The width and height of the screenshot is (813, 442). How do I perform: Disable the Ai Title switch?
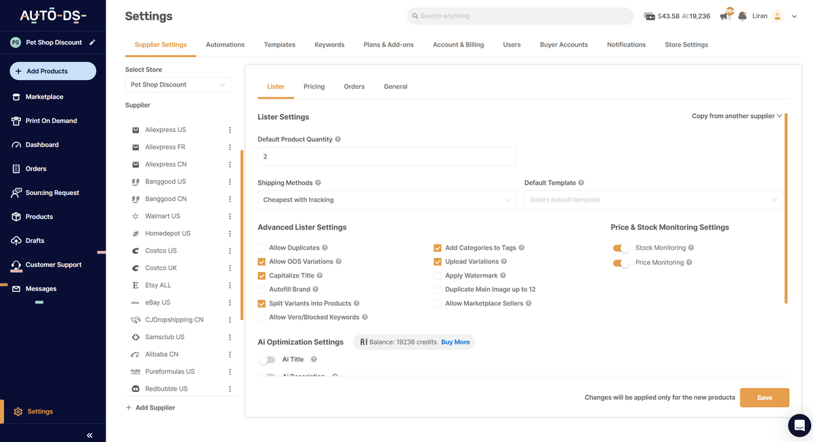click(x=265, y=359)
